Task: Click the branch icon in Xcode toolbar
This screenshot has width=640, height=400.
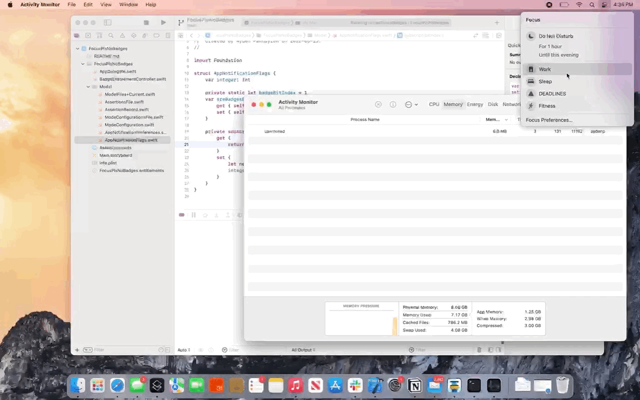Action: (181, 23)
